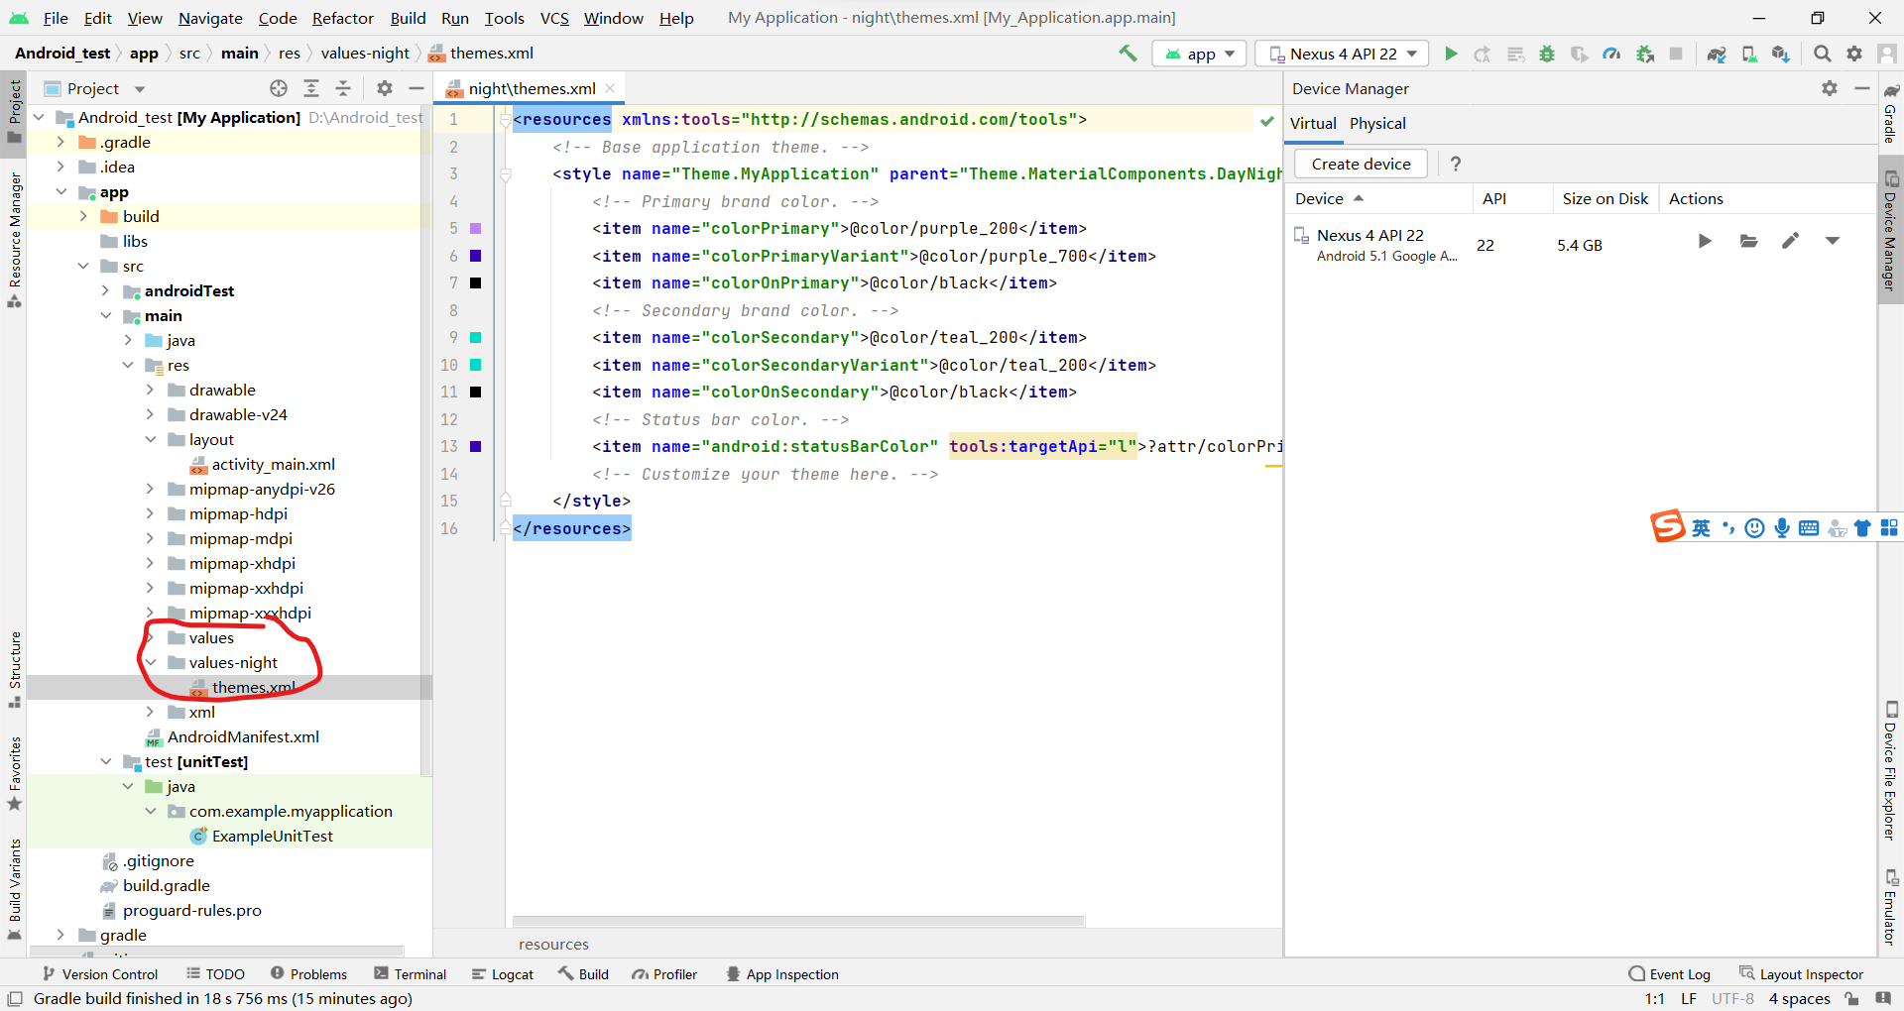Open the Debug tool in the toolbar
The height and width of the screenshot is (1011, 1904).
click(x=1547, y=54)
